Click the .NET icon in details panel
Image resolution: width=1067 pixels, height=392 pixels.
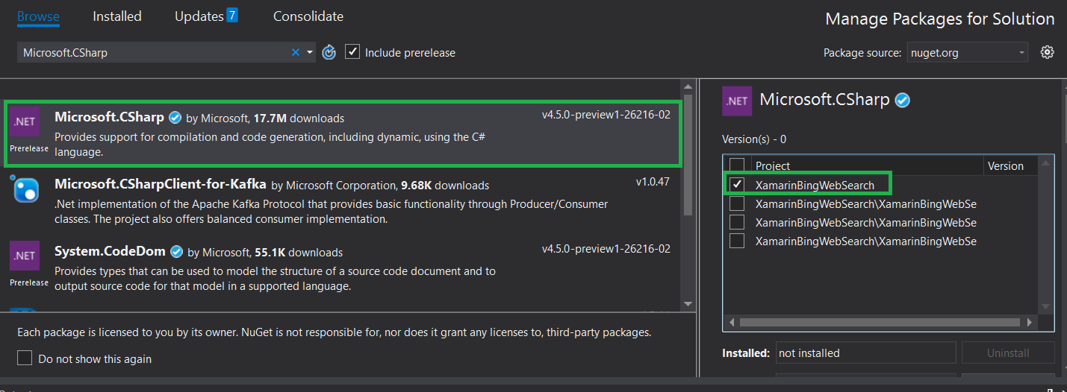(737, 101)
